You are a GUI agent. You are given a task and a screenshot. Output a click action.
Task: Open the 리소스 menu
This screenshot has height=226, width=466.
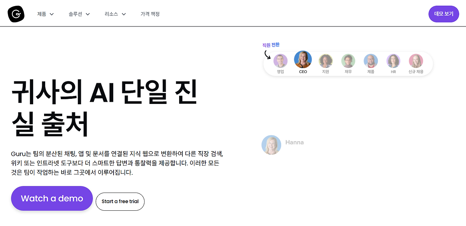tap(111, 14)
